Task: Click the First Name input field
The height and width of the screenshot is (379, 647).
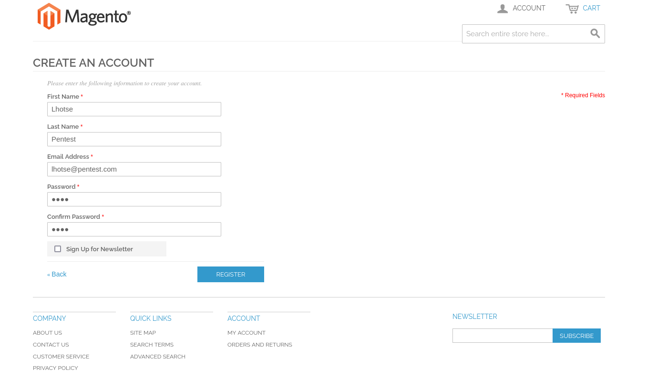Action: pyautogui.click(x=134, y=109)
